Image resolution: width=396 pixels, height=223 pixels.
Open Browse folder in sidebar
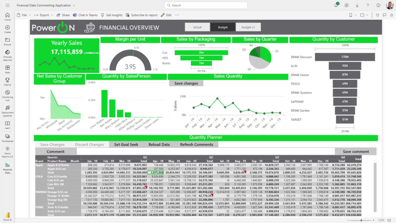7,41
